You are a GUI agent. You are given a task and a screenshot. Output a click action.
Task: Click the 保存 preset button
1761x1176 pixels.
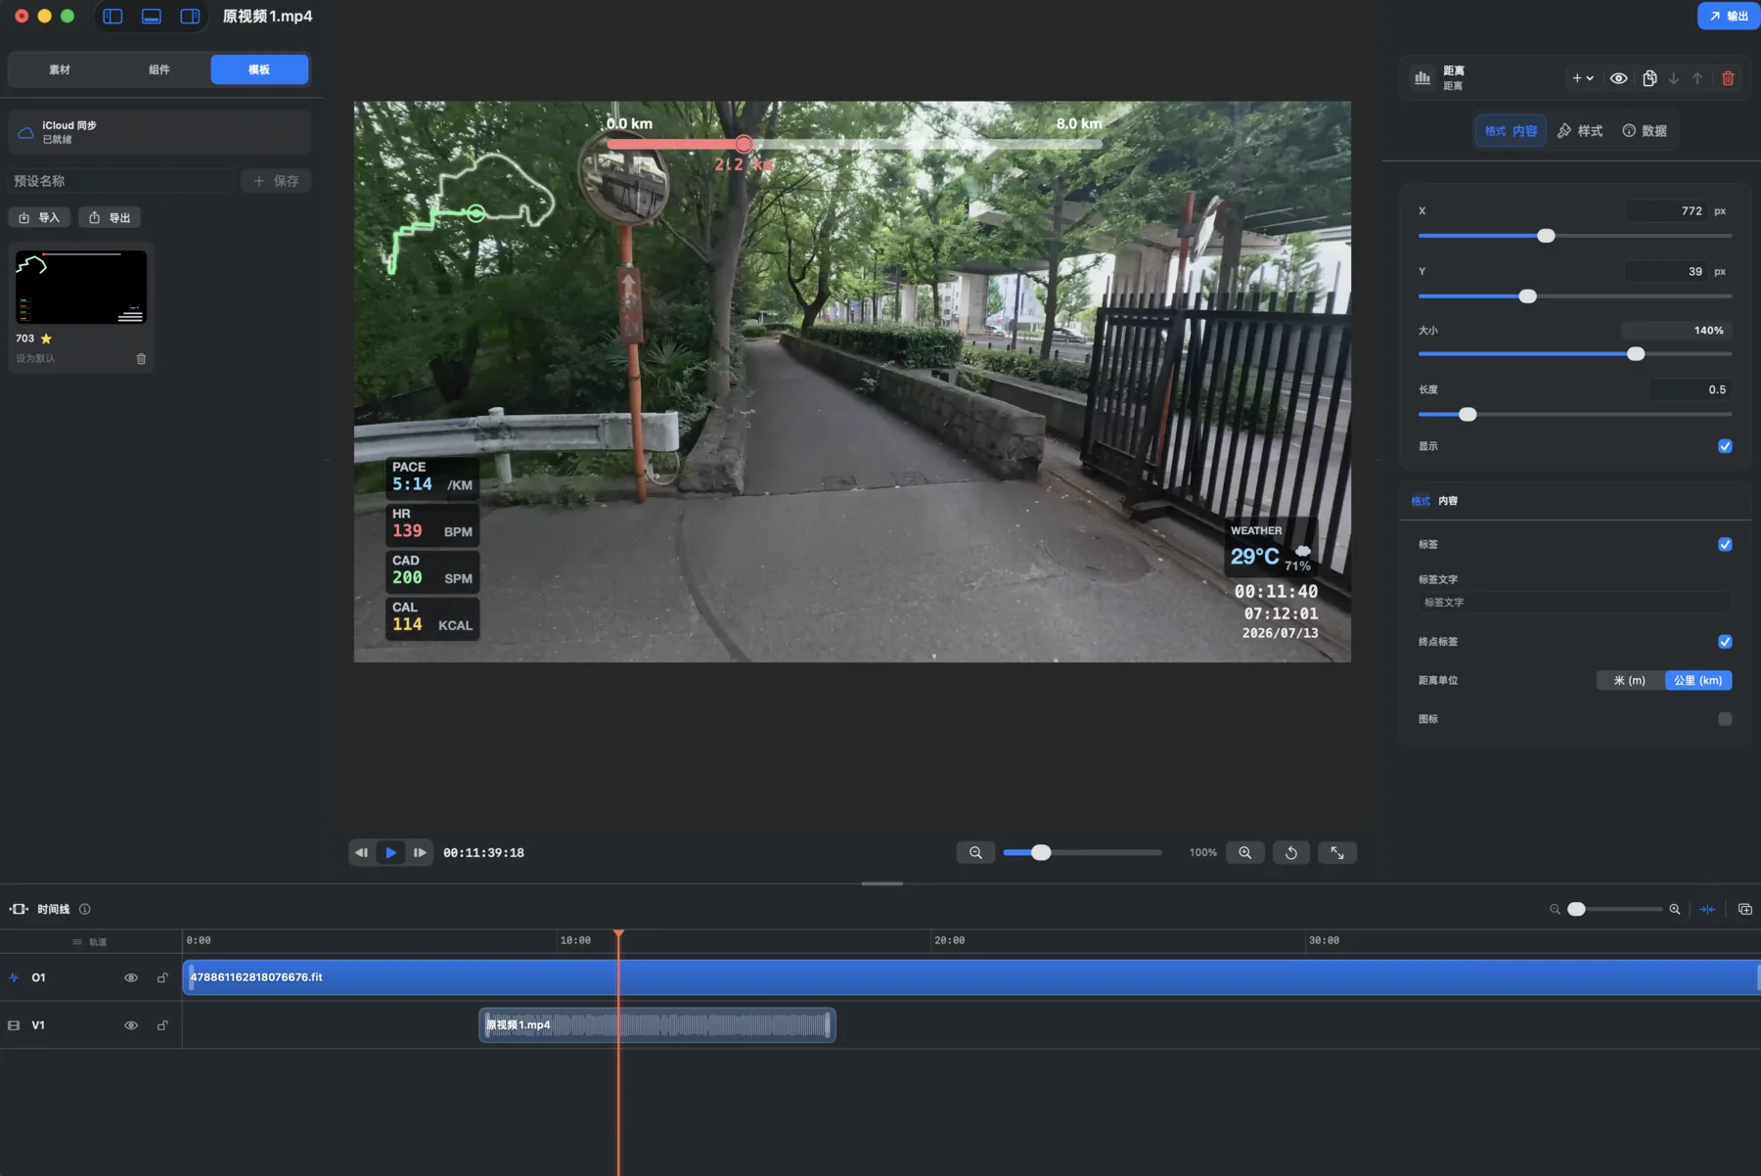pyautogui.click(x=276, y=181)
